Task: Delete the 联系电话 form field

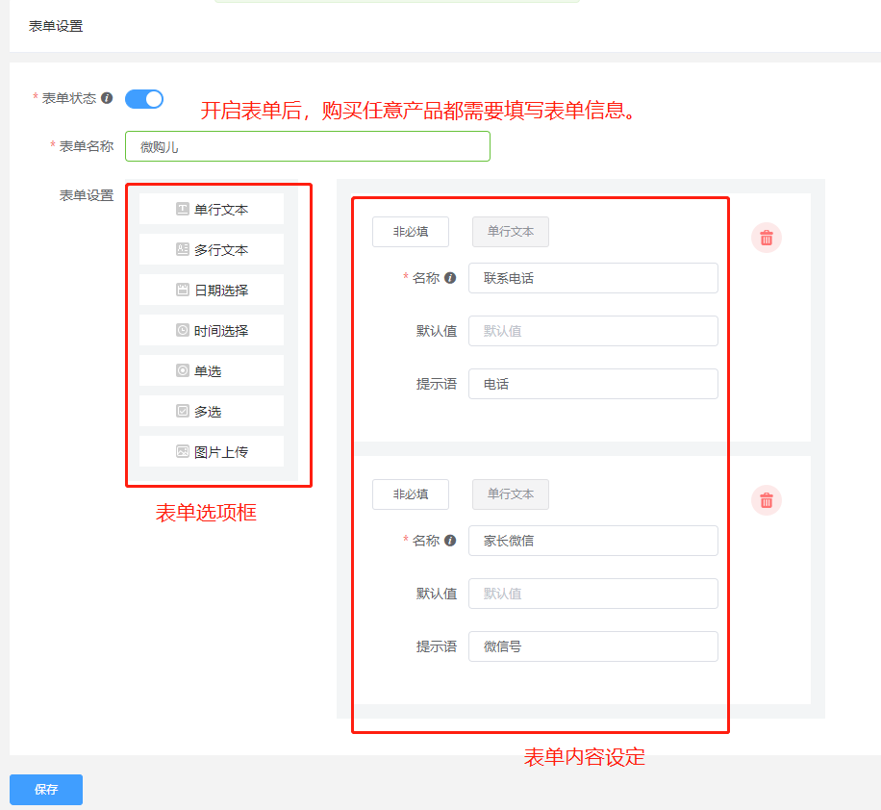Action: pos(767,238)
